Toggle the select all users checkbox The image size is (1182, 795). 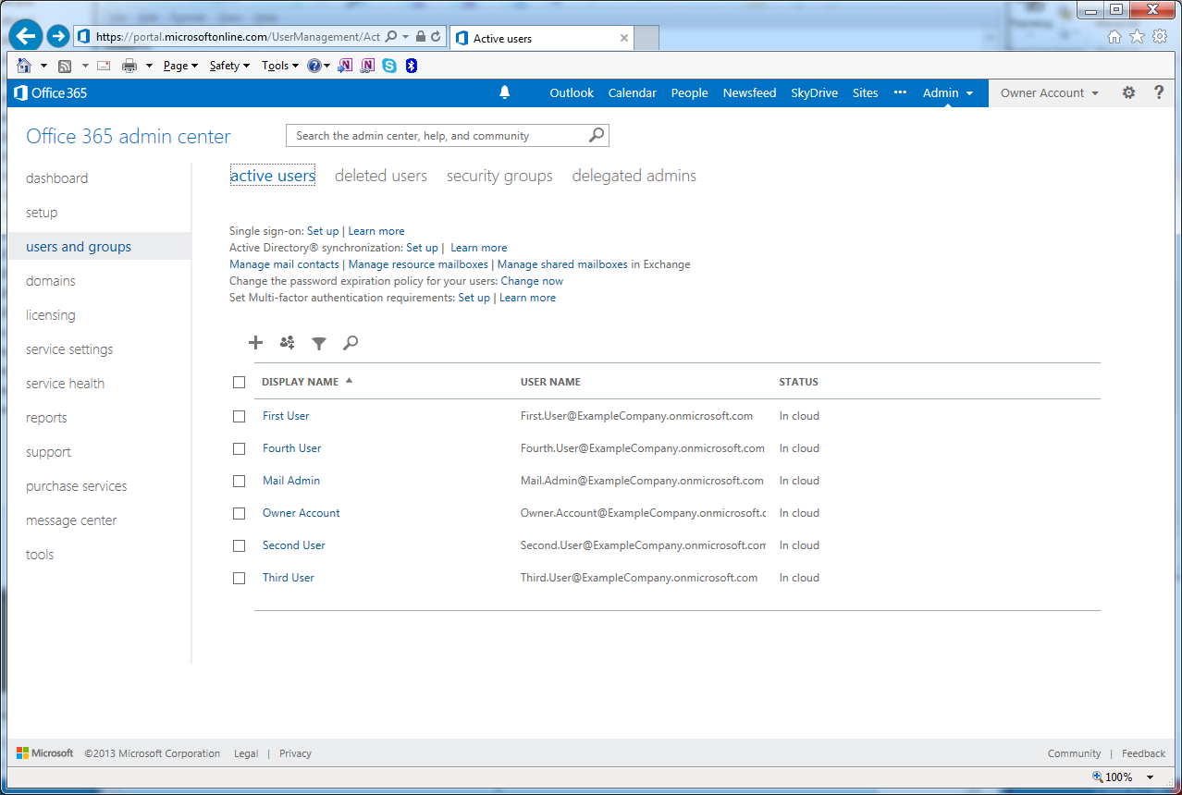[x=240, y=382]
